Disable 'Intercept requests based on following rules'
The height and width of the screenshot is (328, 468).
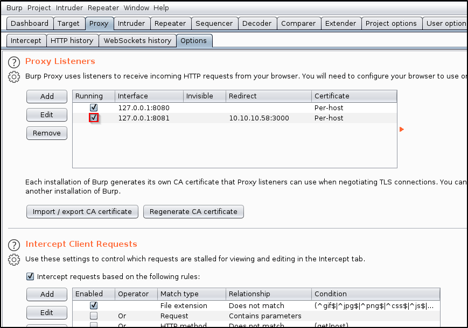pos(30,277)
